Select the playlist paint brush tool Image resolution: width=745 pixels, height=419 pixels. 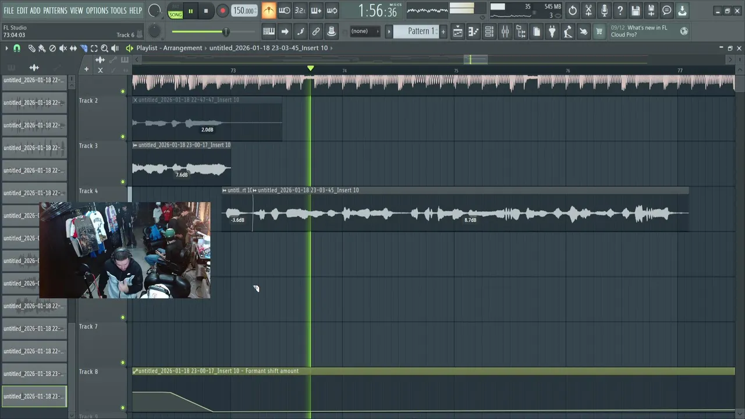42,48
